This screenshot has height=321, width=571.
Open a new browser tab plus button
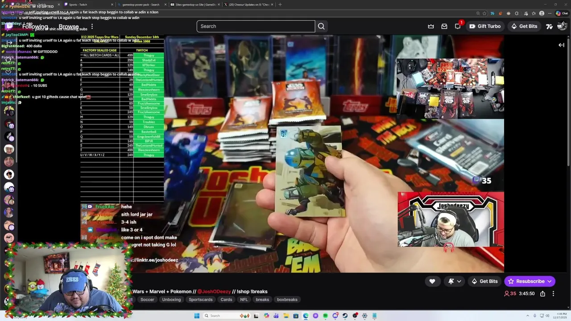coord(280,4)
